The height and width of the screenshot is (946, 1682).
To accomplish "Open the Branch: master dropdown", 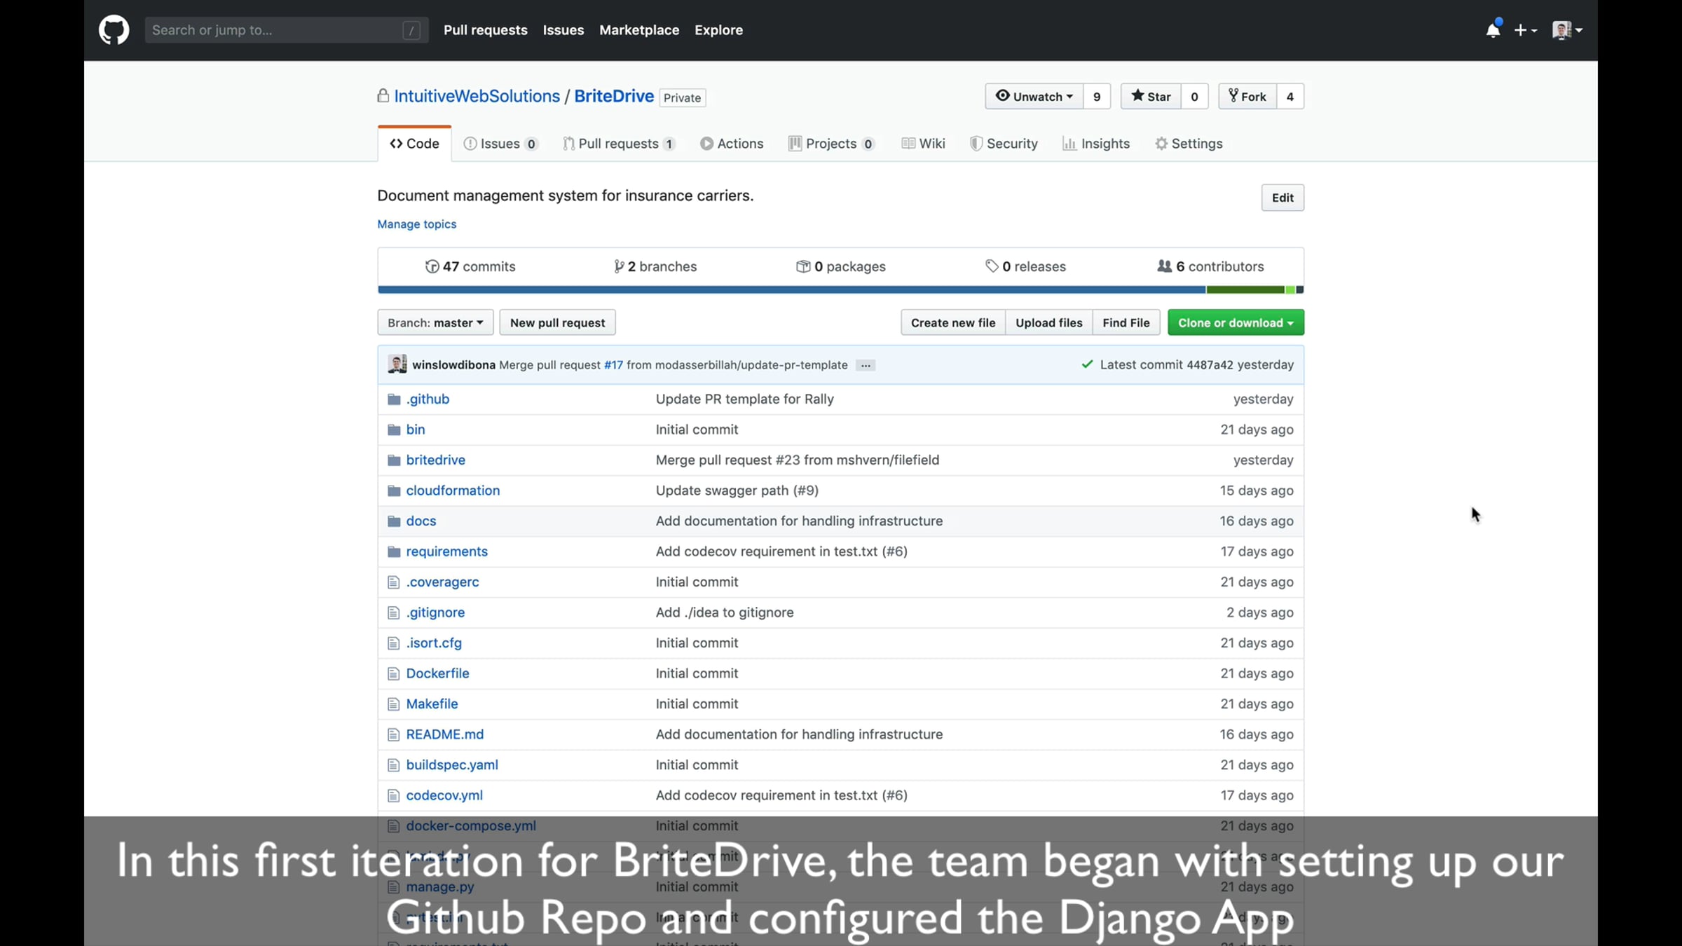I will 435,322.
